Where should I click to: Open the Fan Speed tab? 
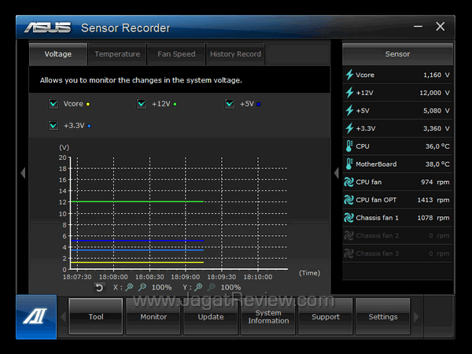(x=176, y=54)
